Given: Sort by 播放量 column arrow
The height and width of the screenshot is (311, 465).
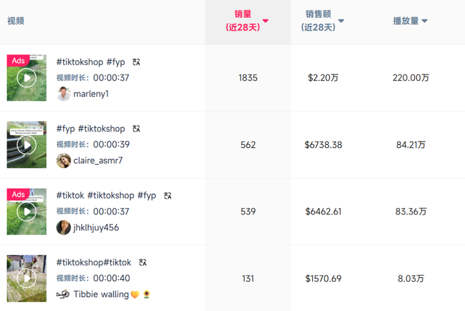Looking at the screenshot, I should click(x=424, y=21).
